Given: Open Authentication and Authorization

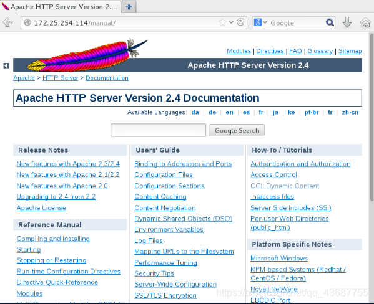Looking at the screenshot, I should pyautogui.click(x=300, y=164).
